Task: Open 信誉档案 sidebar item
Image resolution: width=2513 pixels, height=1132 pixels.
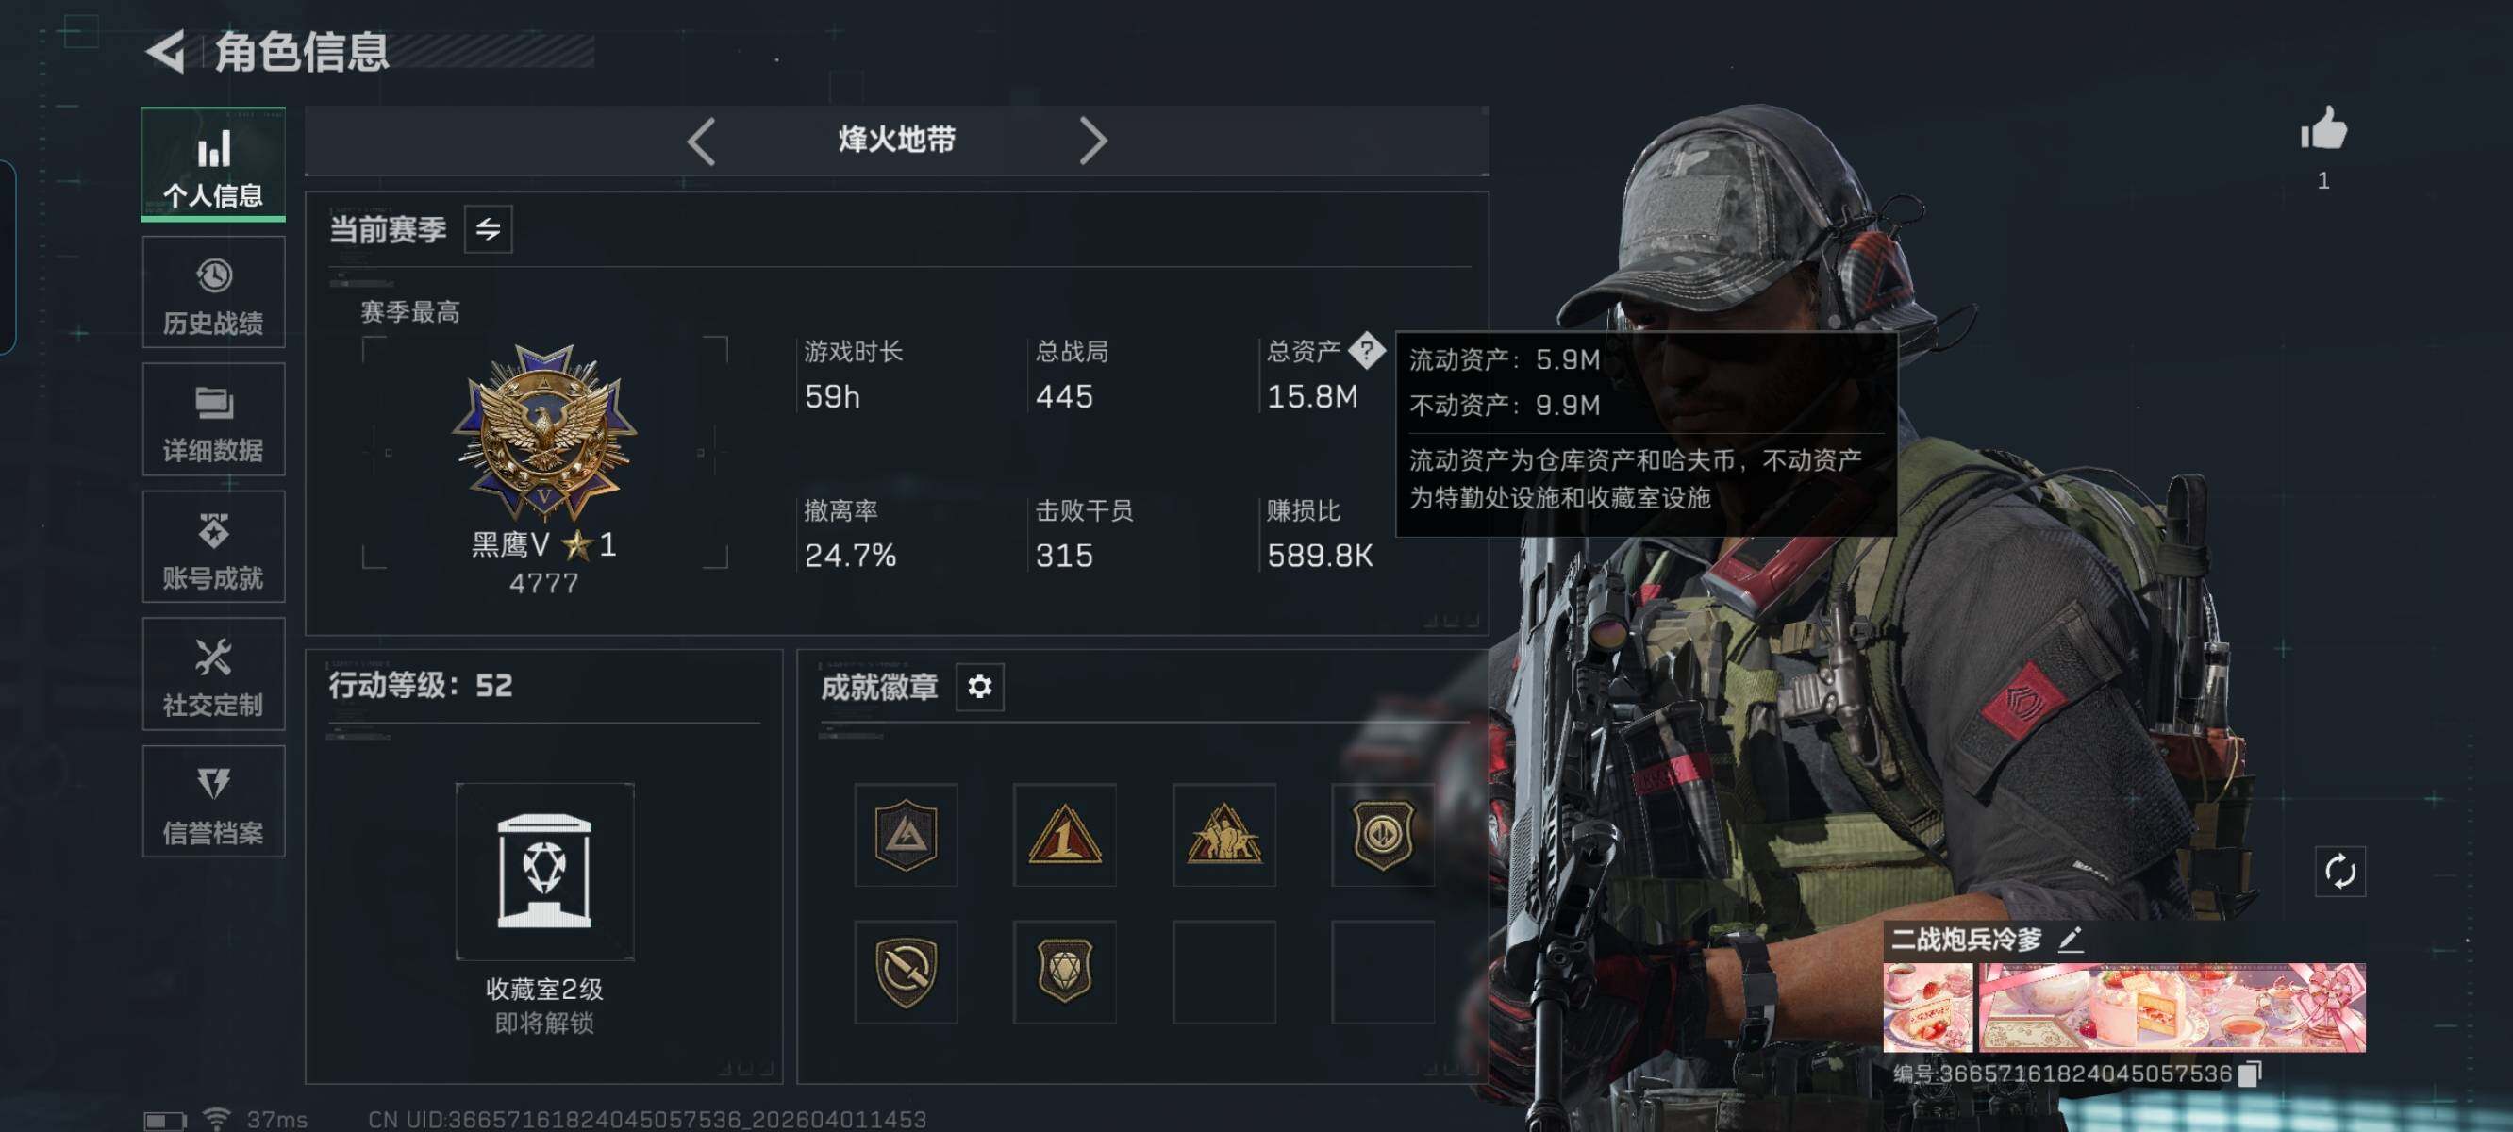Action: click(x=213, y=802)
